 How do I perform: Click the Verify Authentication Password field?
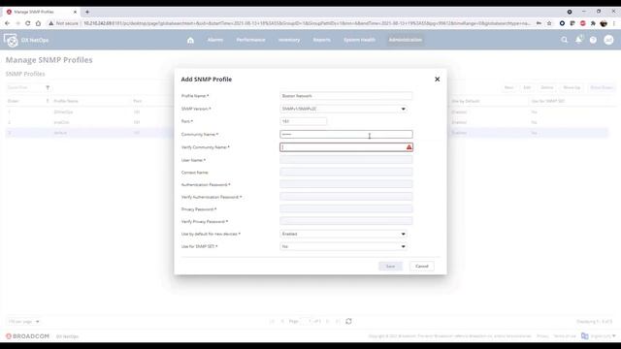coord(346,197)
